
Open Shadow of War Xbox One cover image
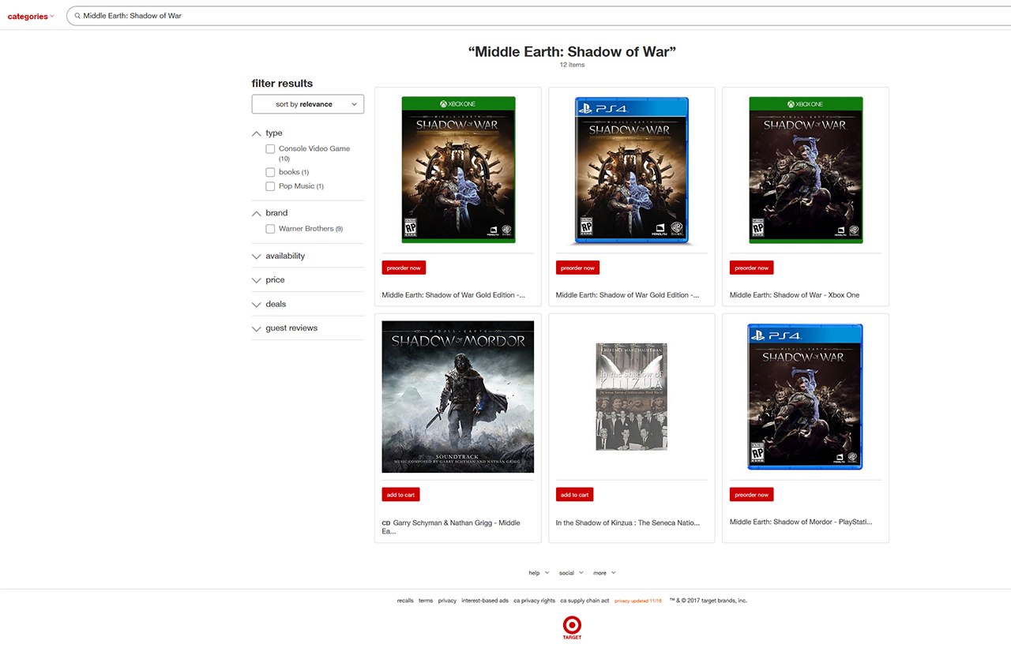coord(806,170)
